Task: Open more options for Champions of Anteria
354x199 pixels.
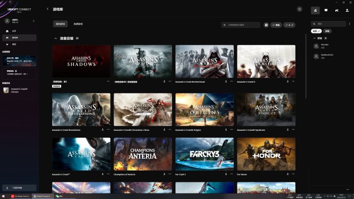Action: 170,174
